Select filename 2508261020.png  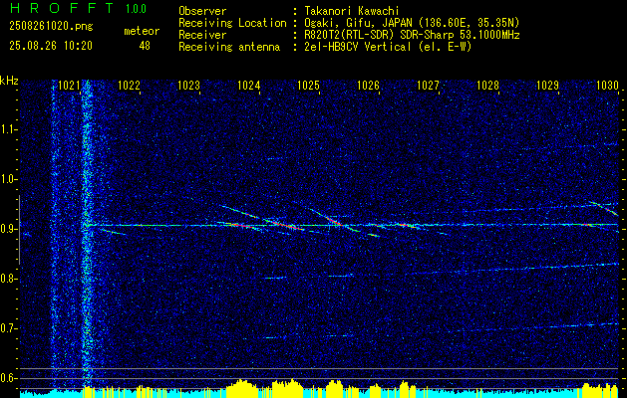(51, 27)
